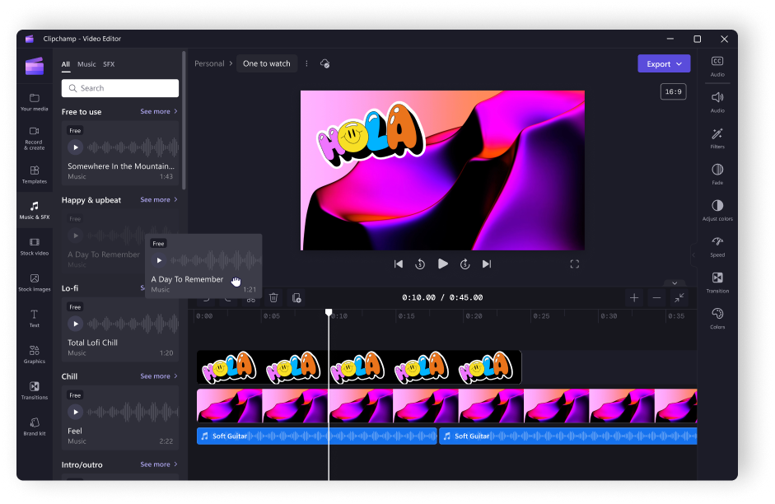Skip to start of video
This screenshot has width=775, height=504.
tap(399, 264)
